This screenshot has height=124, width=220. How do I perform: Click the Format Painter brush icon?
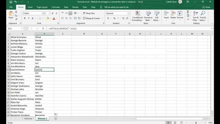(16, 19)
